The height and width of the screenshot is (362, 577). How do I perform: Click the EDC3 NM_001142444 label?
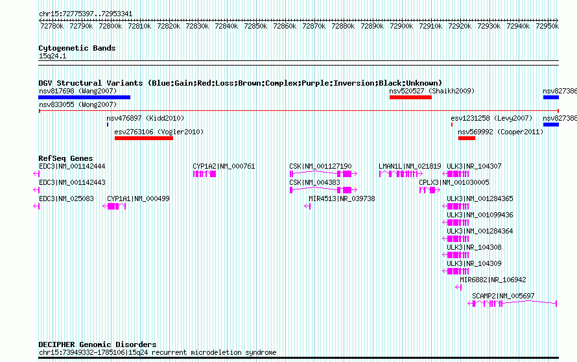(72, 167)
